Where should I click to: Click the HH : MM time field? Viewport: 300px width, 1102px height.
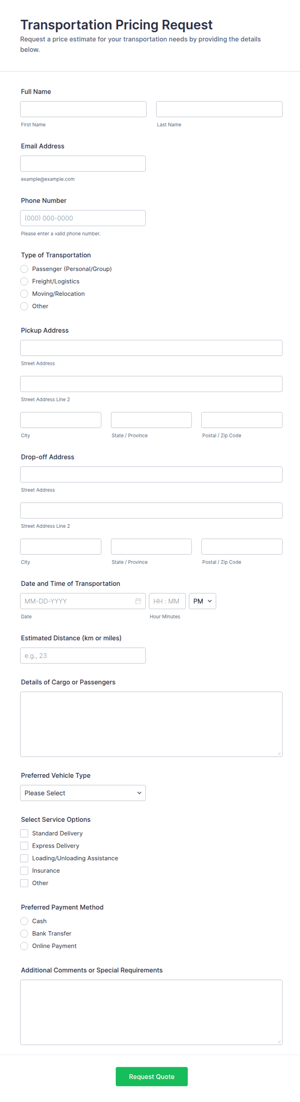(167, 601)
